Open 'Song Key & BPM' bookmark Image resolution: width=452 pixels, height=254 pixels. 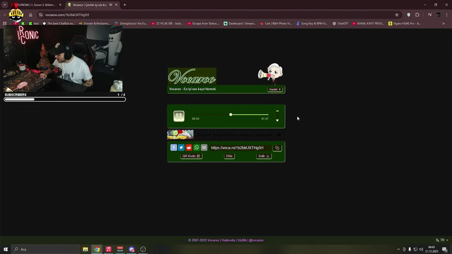[x=312, y=24]
